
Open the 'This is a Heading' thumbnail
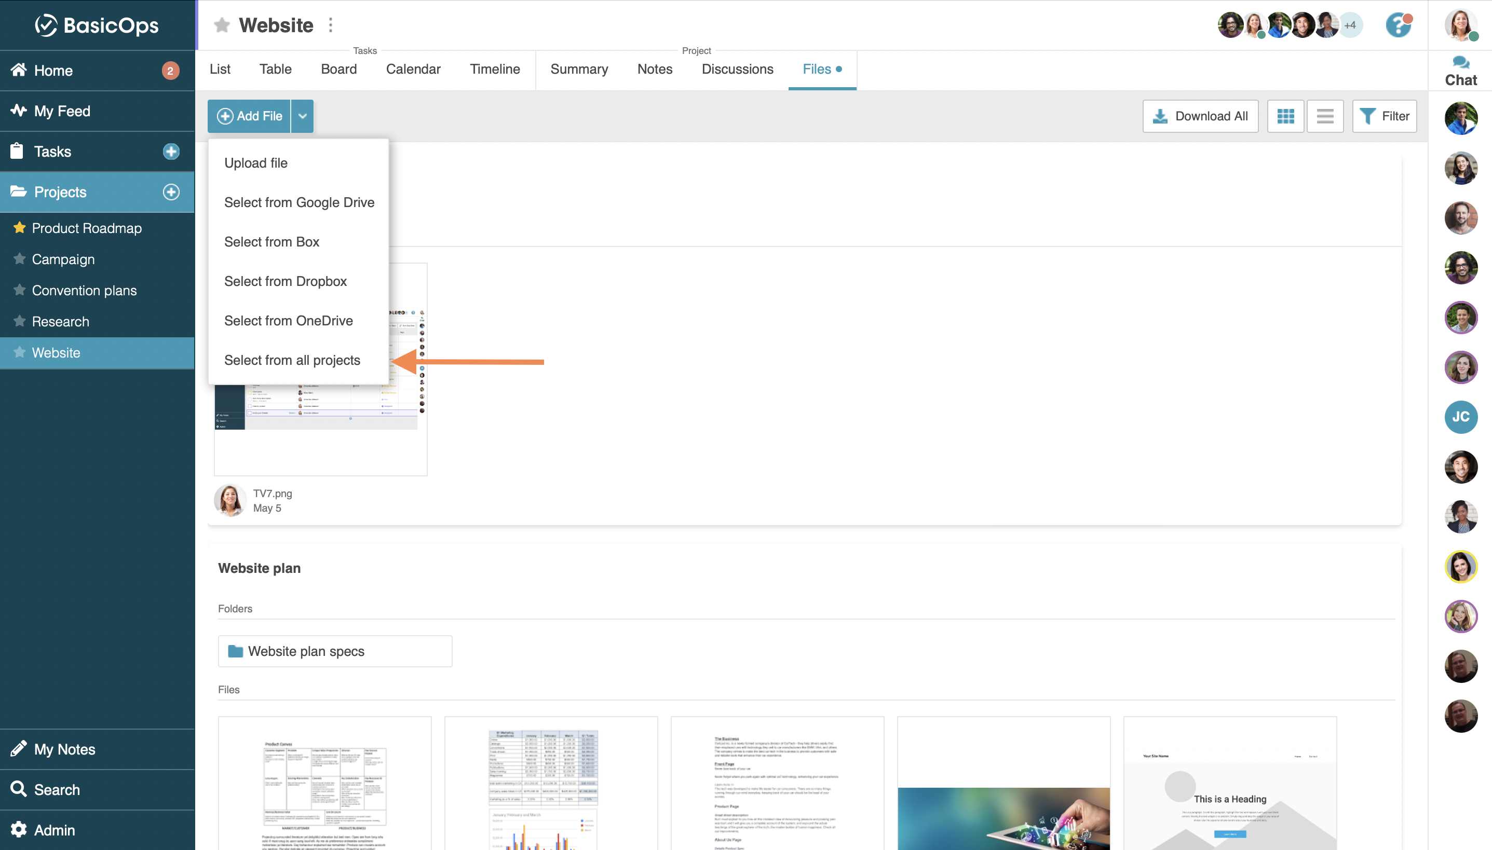1230,784
